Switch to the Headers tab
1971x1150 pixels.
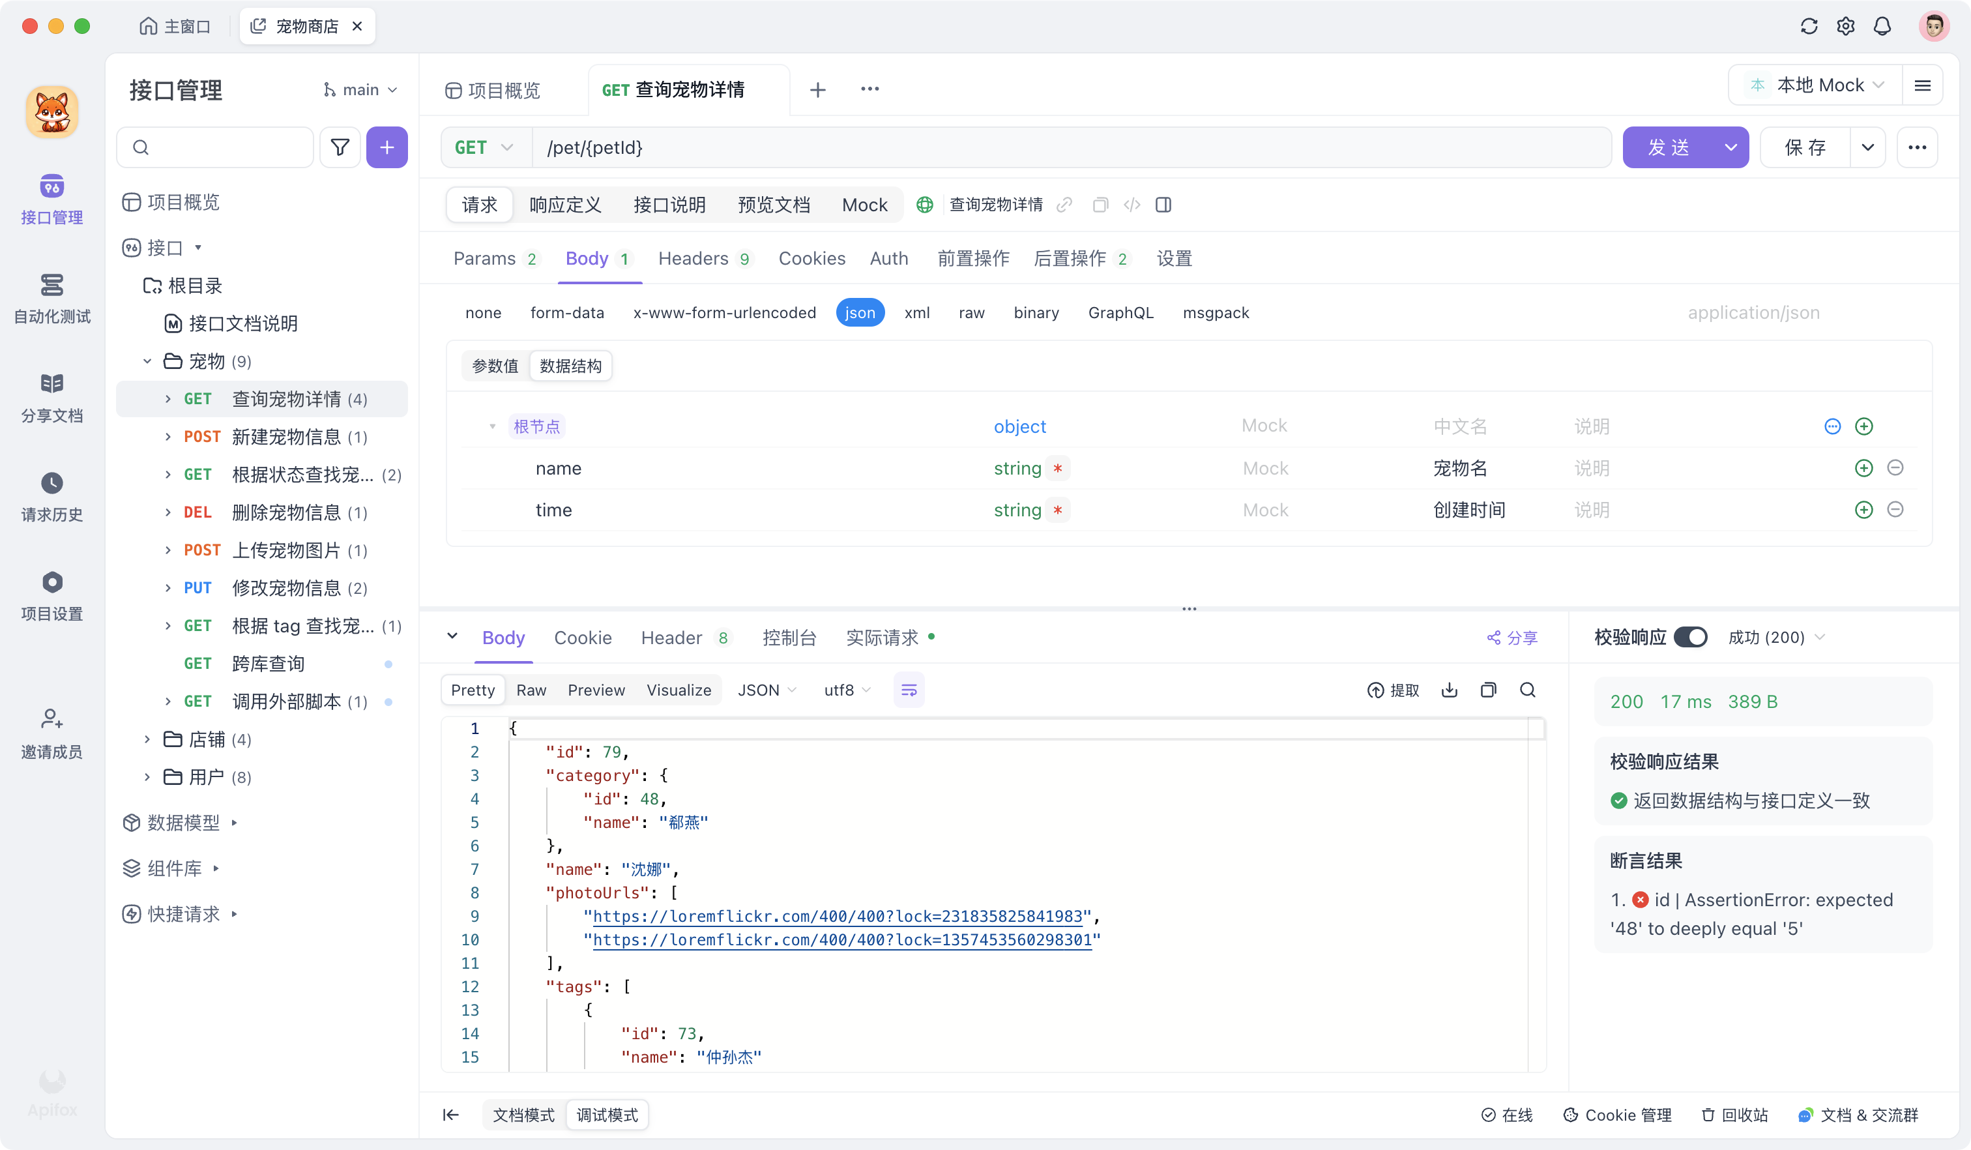(x=693, y=258)
